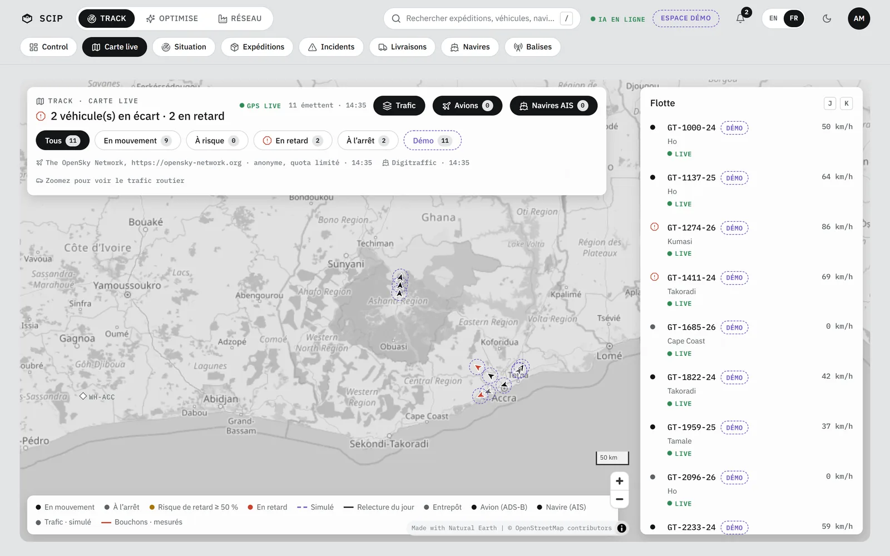The image size is (890, 556).
Task: Open the OPTIMISE module
Action: coord(172,18)
